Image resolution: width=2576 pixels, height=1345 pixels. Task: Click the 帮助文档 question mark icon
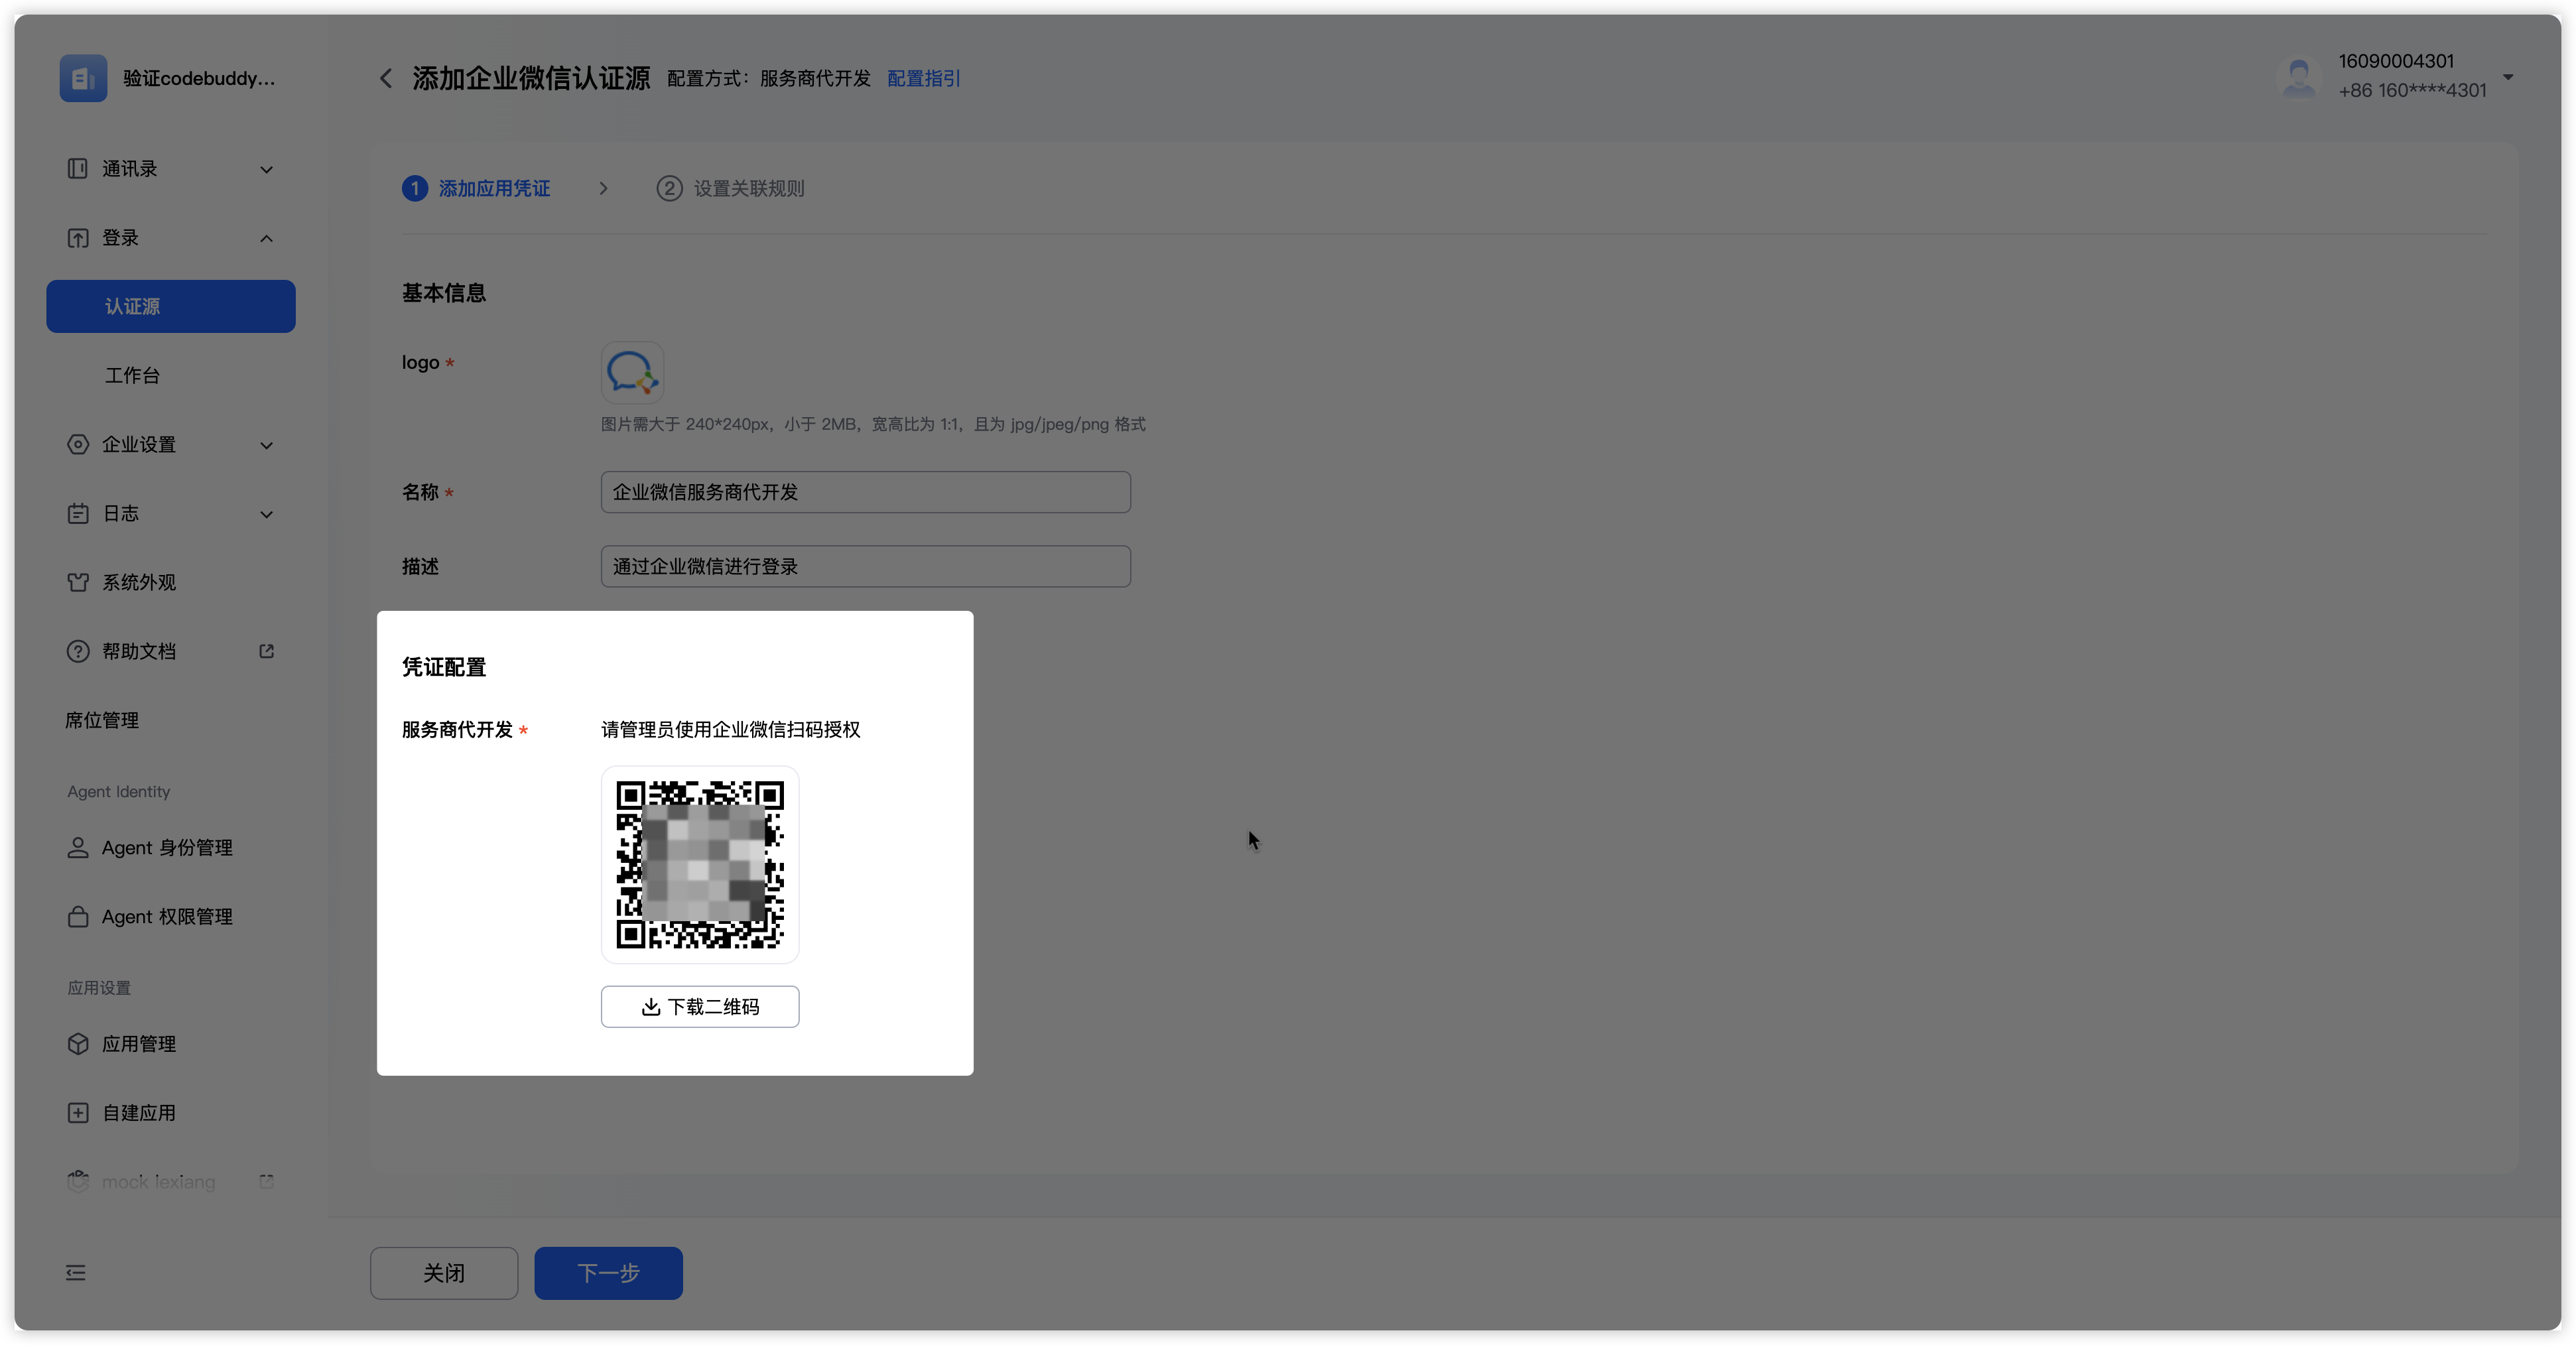tap(77, 651)
